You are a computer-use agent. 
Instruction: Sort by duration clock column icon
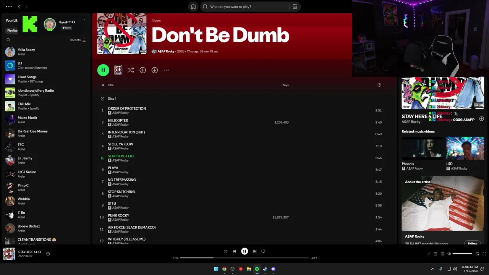(379, 85)
